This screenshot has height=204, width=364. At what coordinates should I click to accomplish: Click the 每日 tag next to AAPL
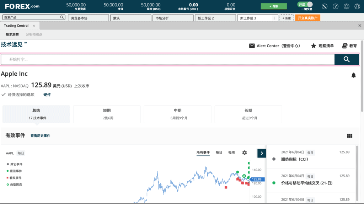21,153
